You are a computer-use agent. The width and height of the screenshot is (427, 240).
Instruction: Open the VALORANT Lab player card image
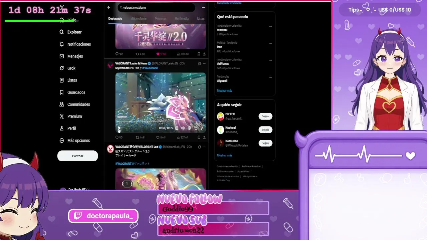(x=160, y=179)
